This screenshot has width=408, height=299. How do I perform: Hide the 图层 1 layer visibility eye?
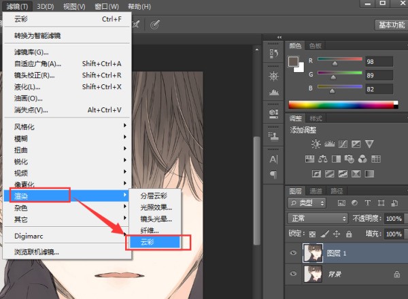coord(294,253)
